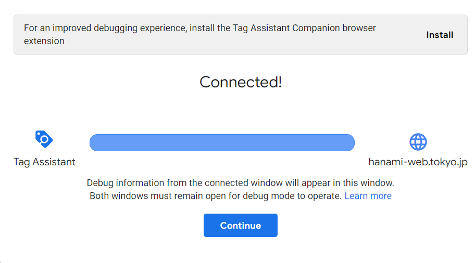
Task: Click the 'Debug information from the connected window' line
Action: [x=240, y=183]
